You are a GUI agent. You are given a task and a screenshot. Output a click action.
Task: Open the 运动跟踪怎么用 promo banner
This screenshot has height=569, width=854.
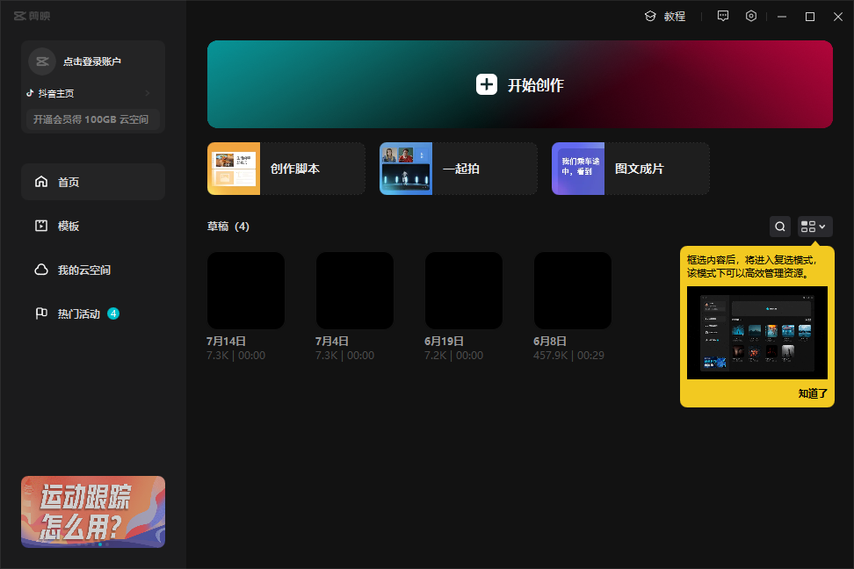(x=93, y=512)
